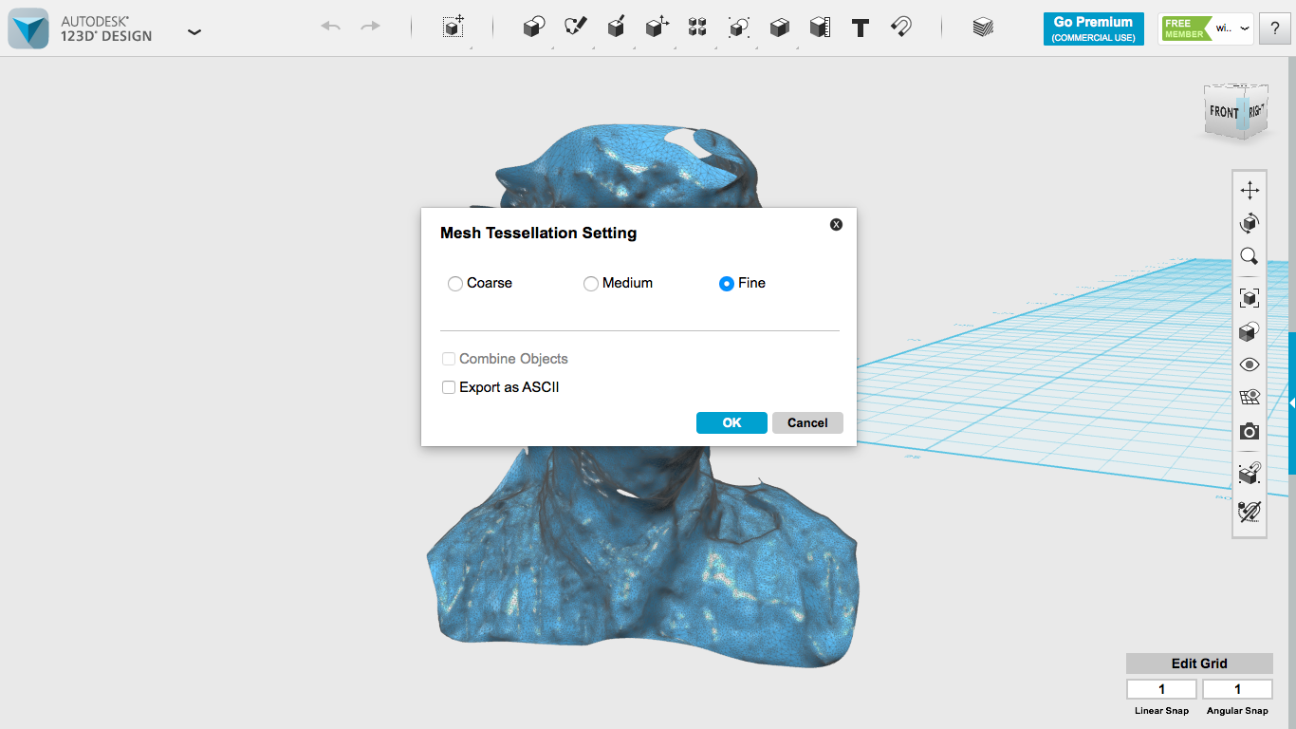
Task: Click the Edit Grid button
Action: pyautogui.click(x=1199, y=664)
